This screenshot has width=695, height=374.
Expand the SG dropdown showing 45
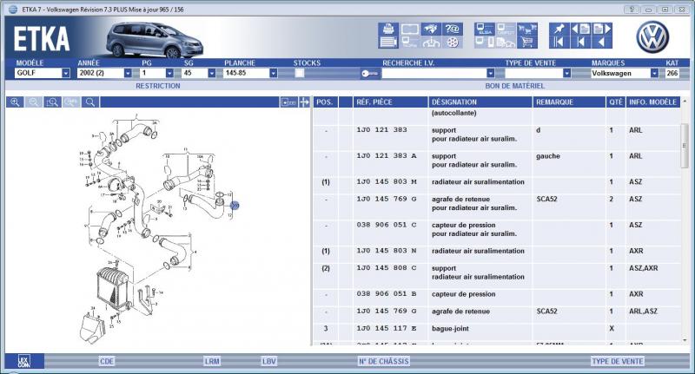(x=211, y=73)
